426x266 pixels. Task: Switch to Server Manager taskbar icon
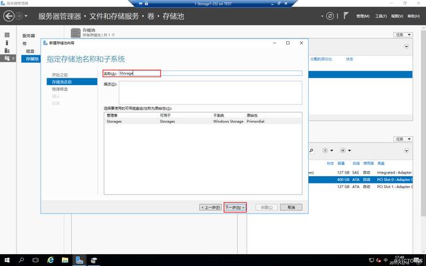coord(79,260)
